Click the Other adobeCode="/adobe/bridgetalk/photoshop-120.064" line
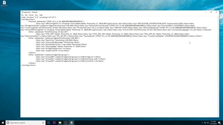 54,38
